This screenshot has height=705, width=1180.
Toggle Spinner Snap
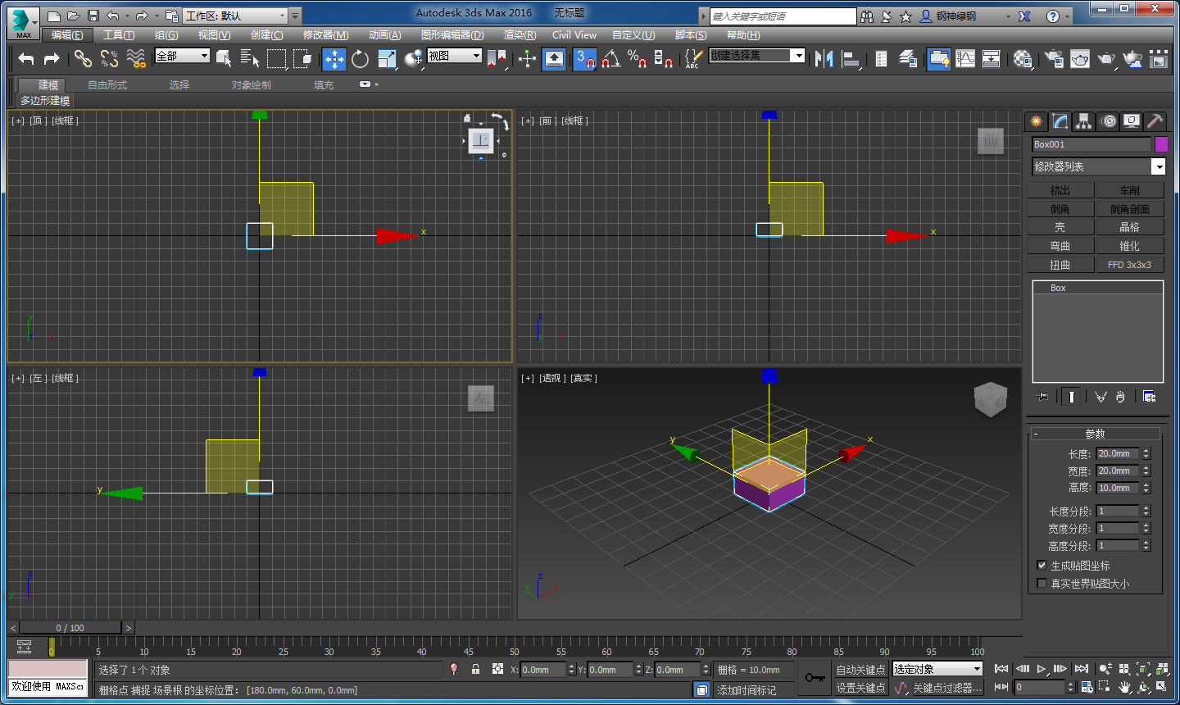point(663,59)
